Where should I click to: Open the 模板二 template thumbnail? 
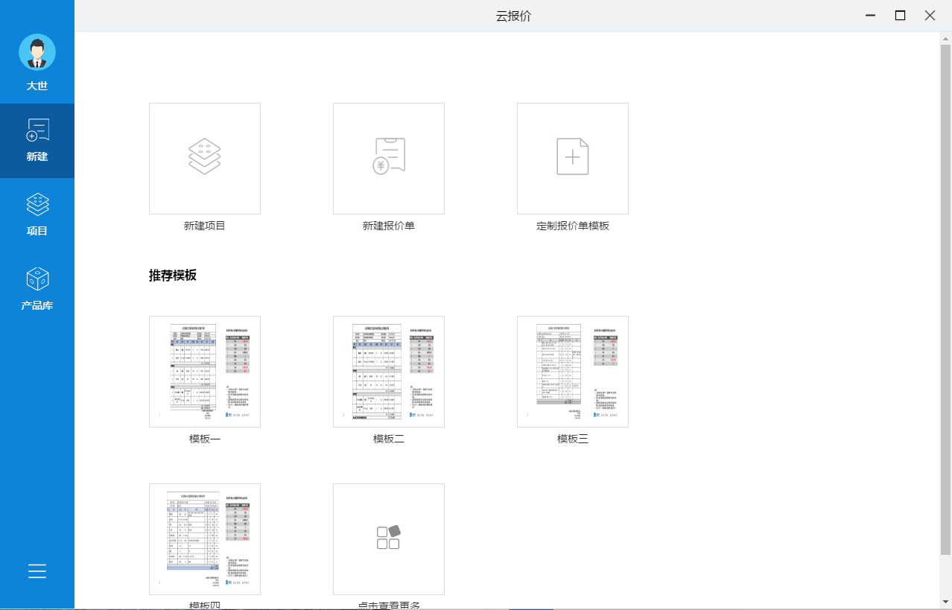[x=388, y=371]
